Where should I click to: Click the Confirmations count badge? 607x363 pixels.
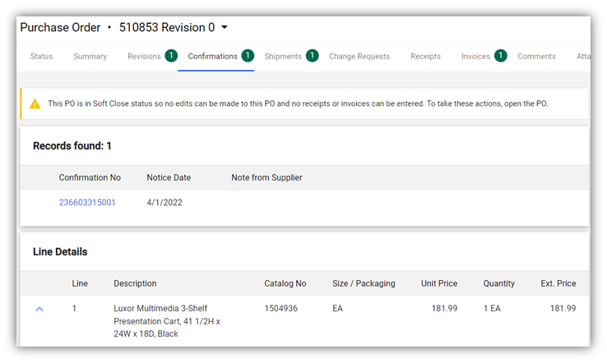[248, 56]
